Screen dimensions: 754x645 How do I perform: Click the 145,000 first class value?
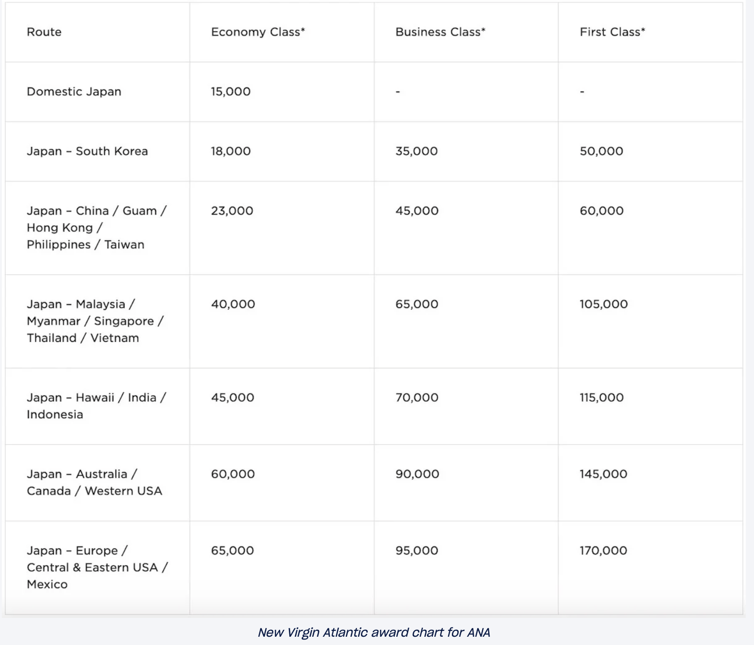tap(603, 474)
